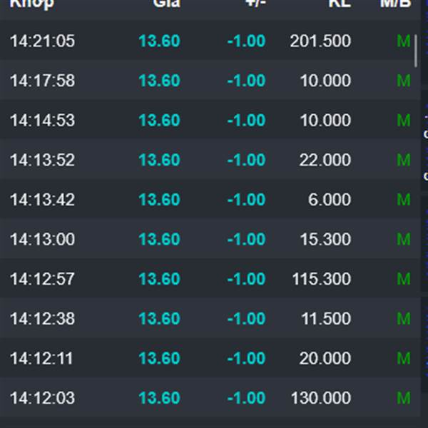Select the 11.500 volume cell

pos(326,319)
